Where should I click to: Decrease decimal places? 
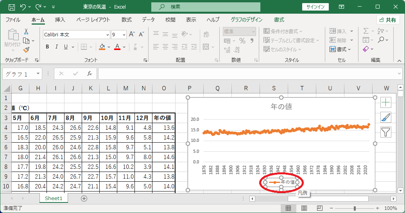[237, 50]
